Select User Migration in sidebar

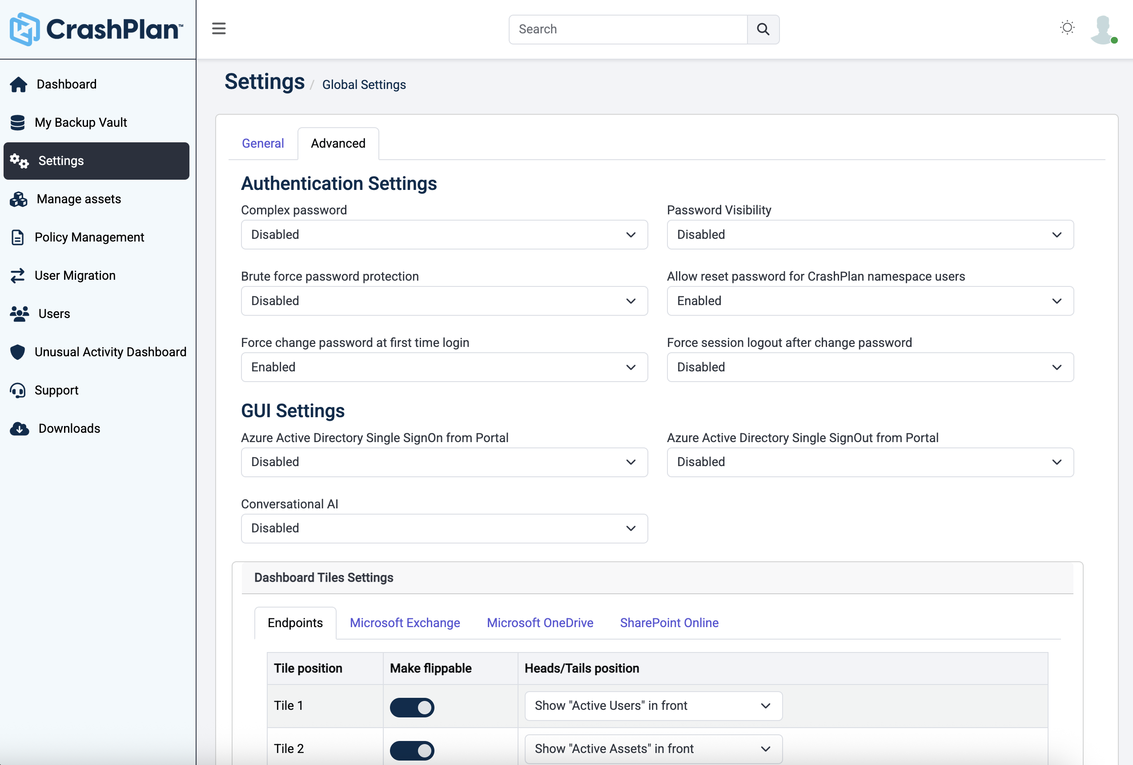tap(75, 275)
